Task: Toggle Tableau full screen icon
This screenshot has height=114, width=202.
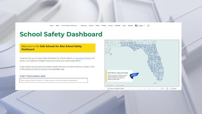Action: tap(167, 89)
